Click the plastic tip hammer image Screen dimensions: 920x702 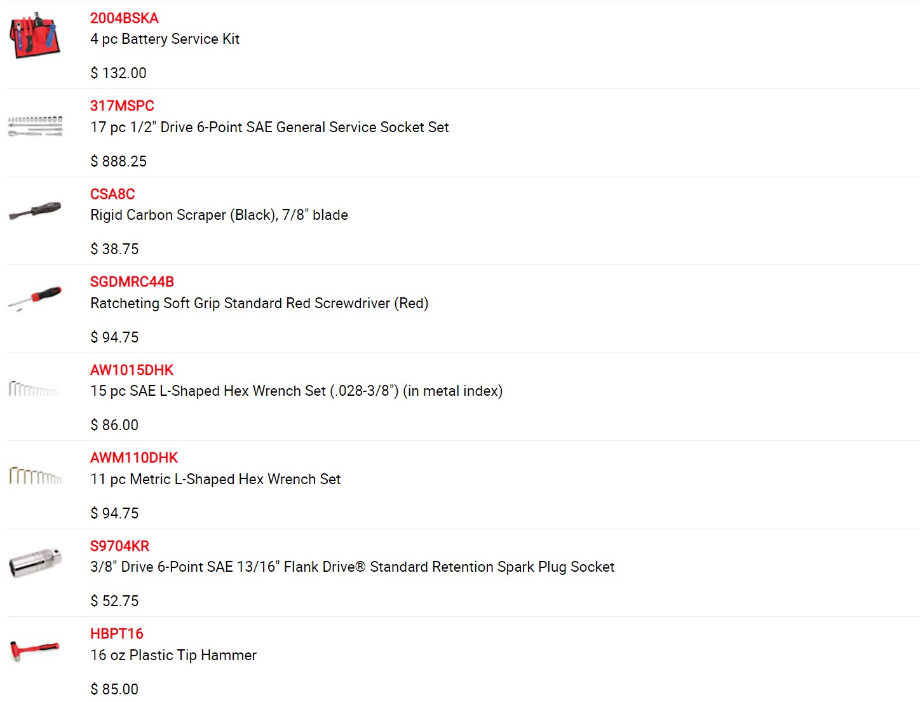[x=35, y=651]
